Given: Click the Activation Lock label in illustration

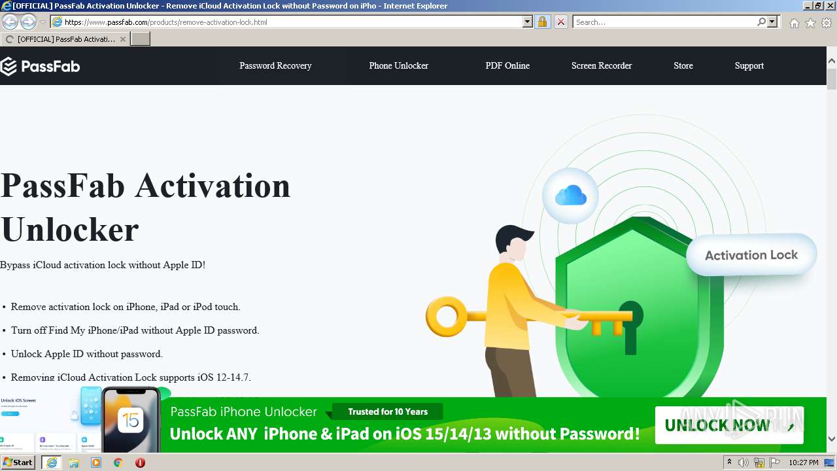Looking at the screenshot, I should [x=751, y=255].
